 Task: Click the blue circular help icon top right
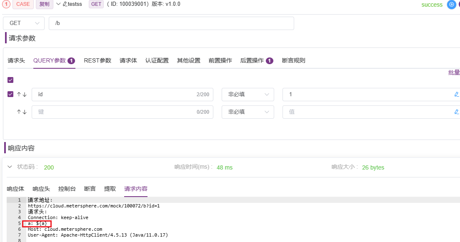(451, 5)
